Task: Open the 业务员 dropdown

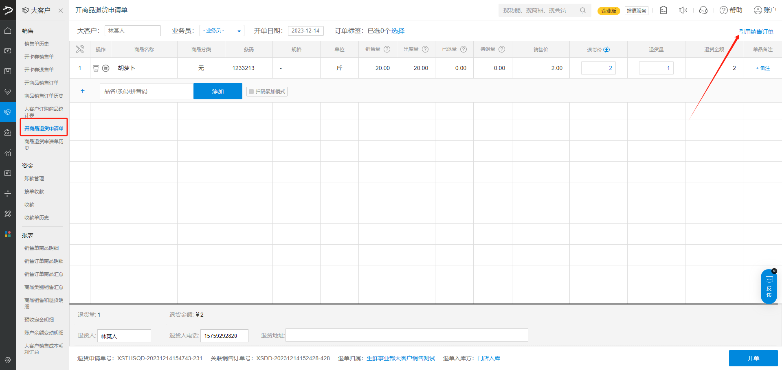Action: 222,31
